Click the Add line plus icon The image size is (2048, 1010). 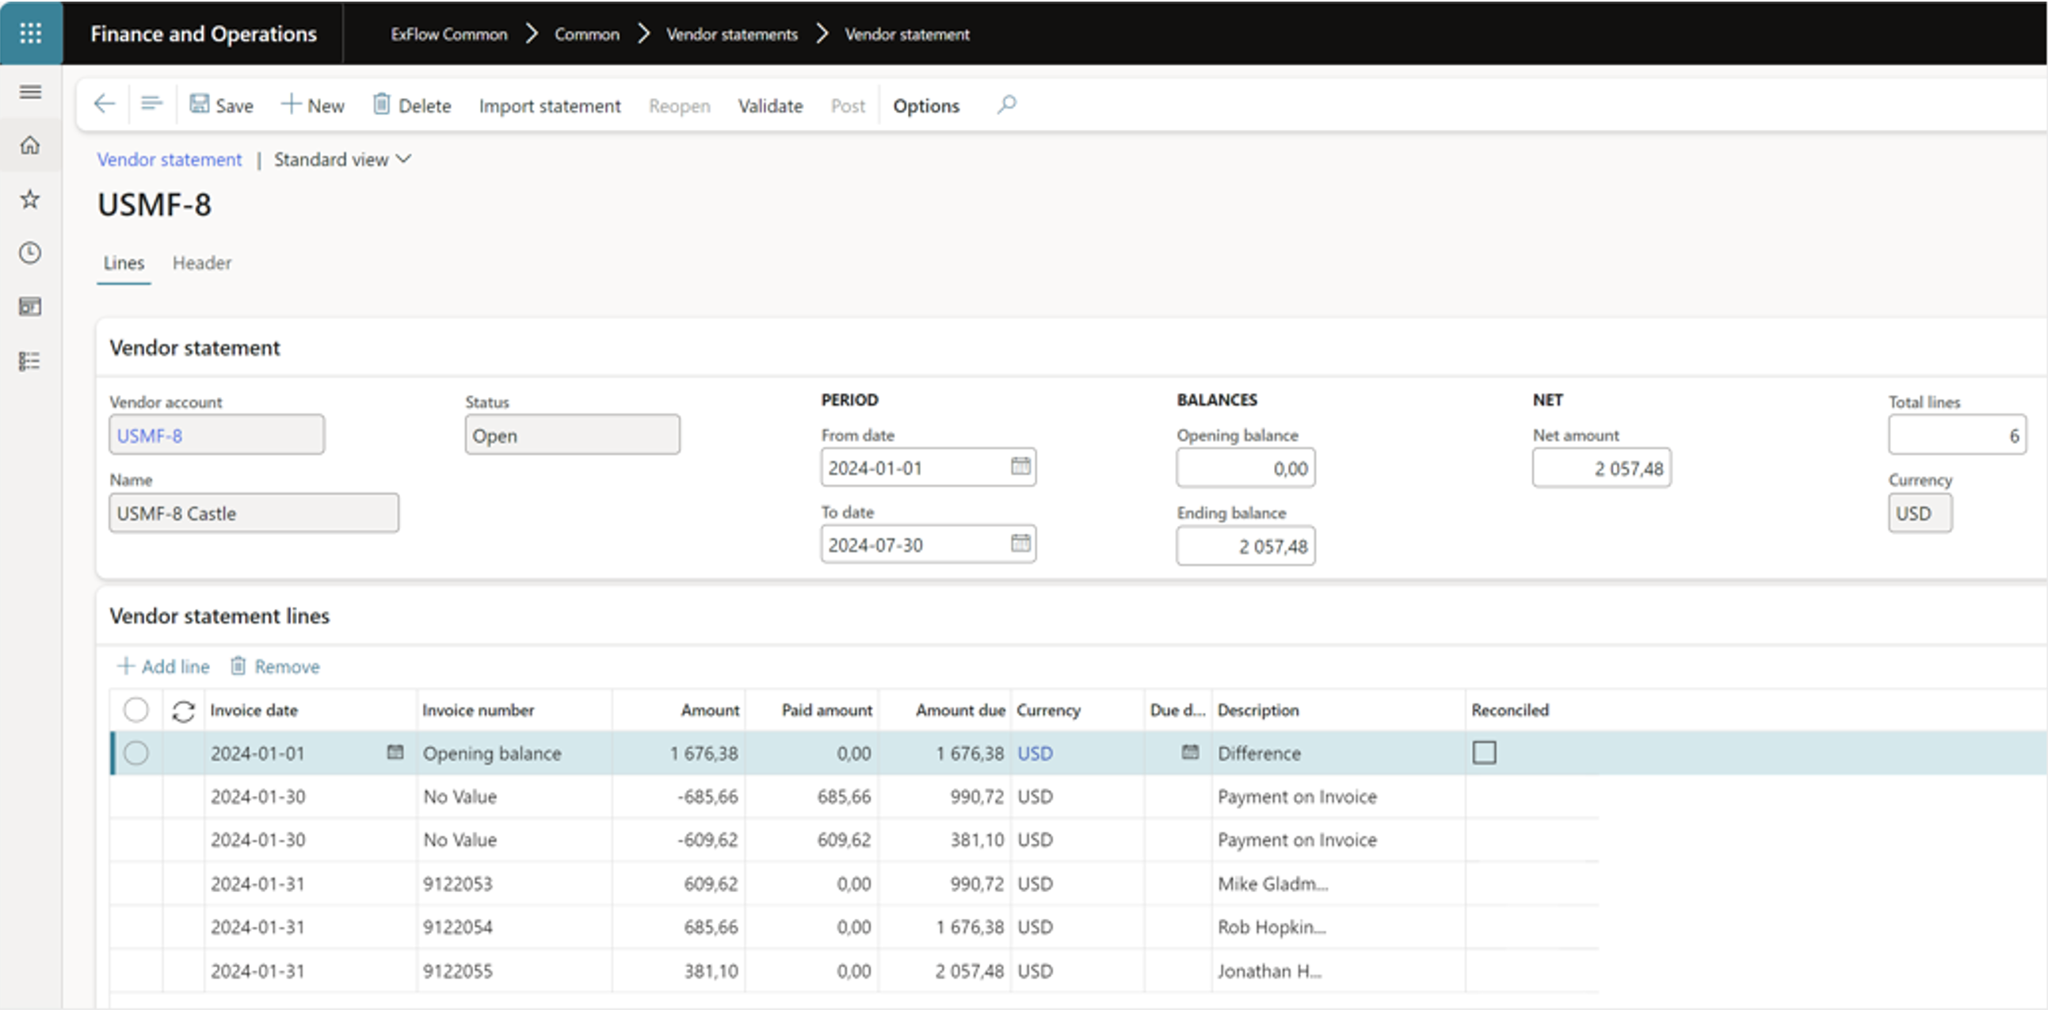[x=126, y=666]
